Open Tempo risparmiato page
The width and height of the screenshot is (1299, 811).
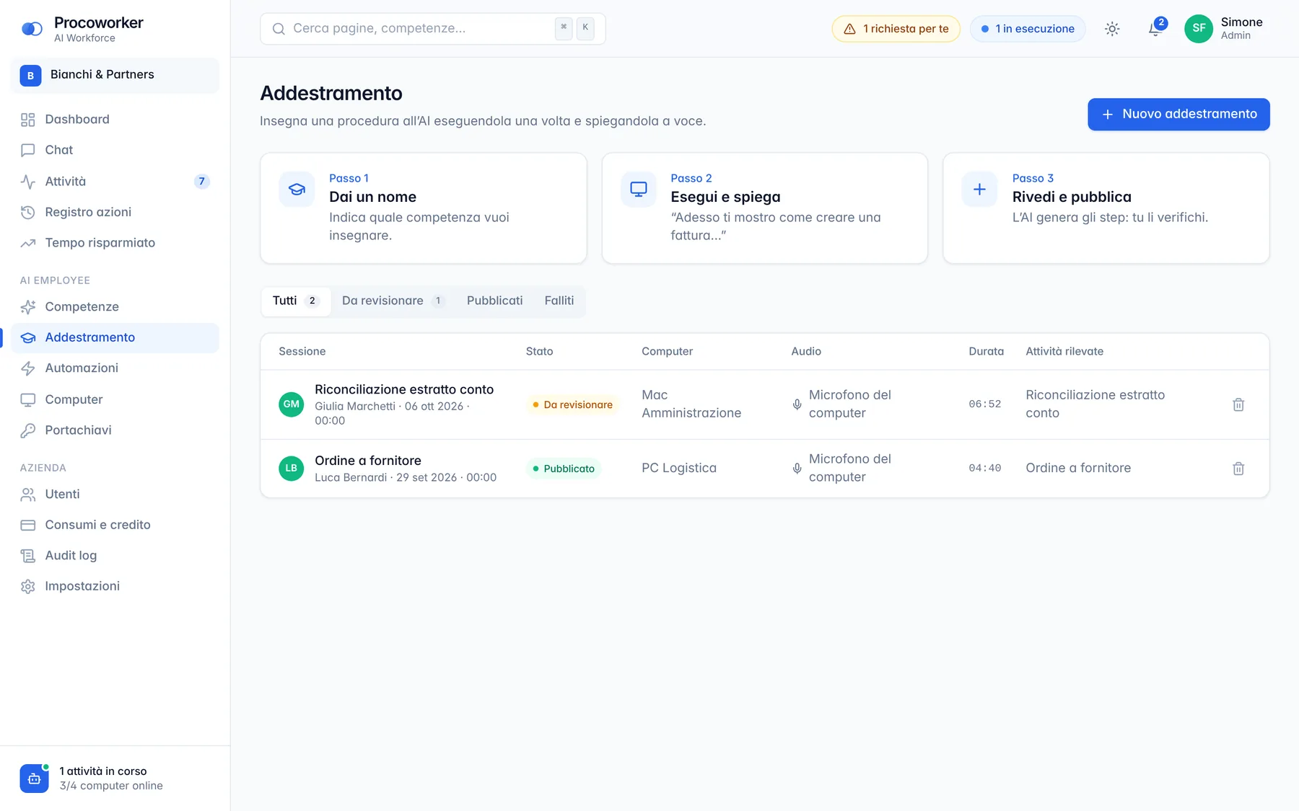pyautogui.click(x=115, y=243)
